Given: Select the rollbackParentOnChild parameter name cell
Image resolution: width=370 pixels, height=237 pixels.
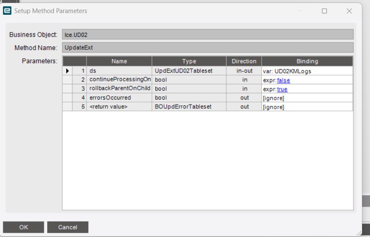Looking at the screenshot, I should 119,89.
